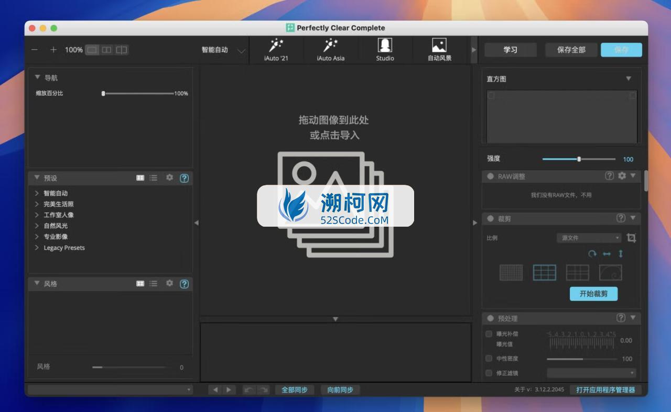Viewport: 671px width, 412px height.
Task: Flip vertically with vertical arrow icon
Action: tap(621, 254)
